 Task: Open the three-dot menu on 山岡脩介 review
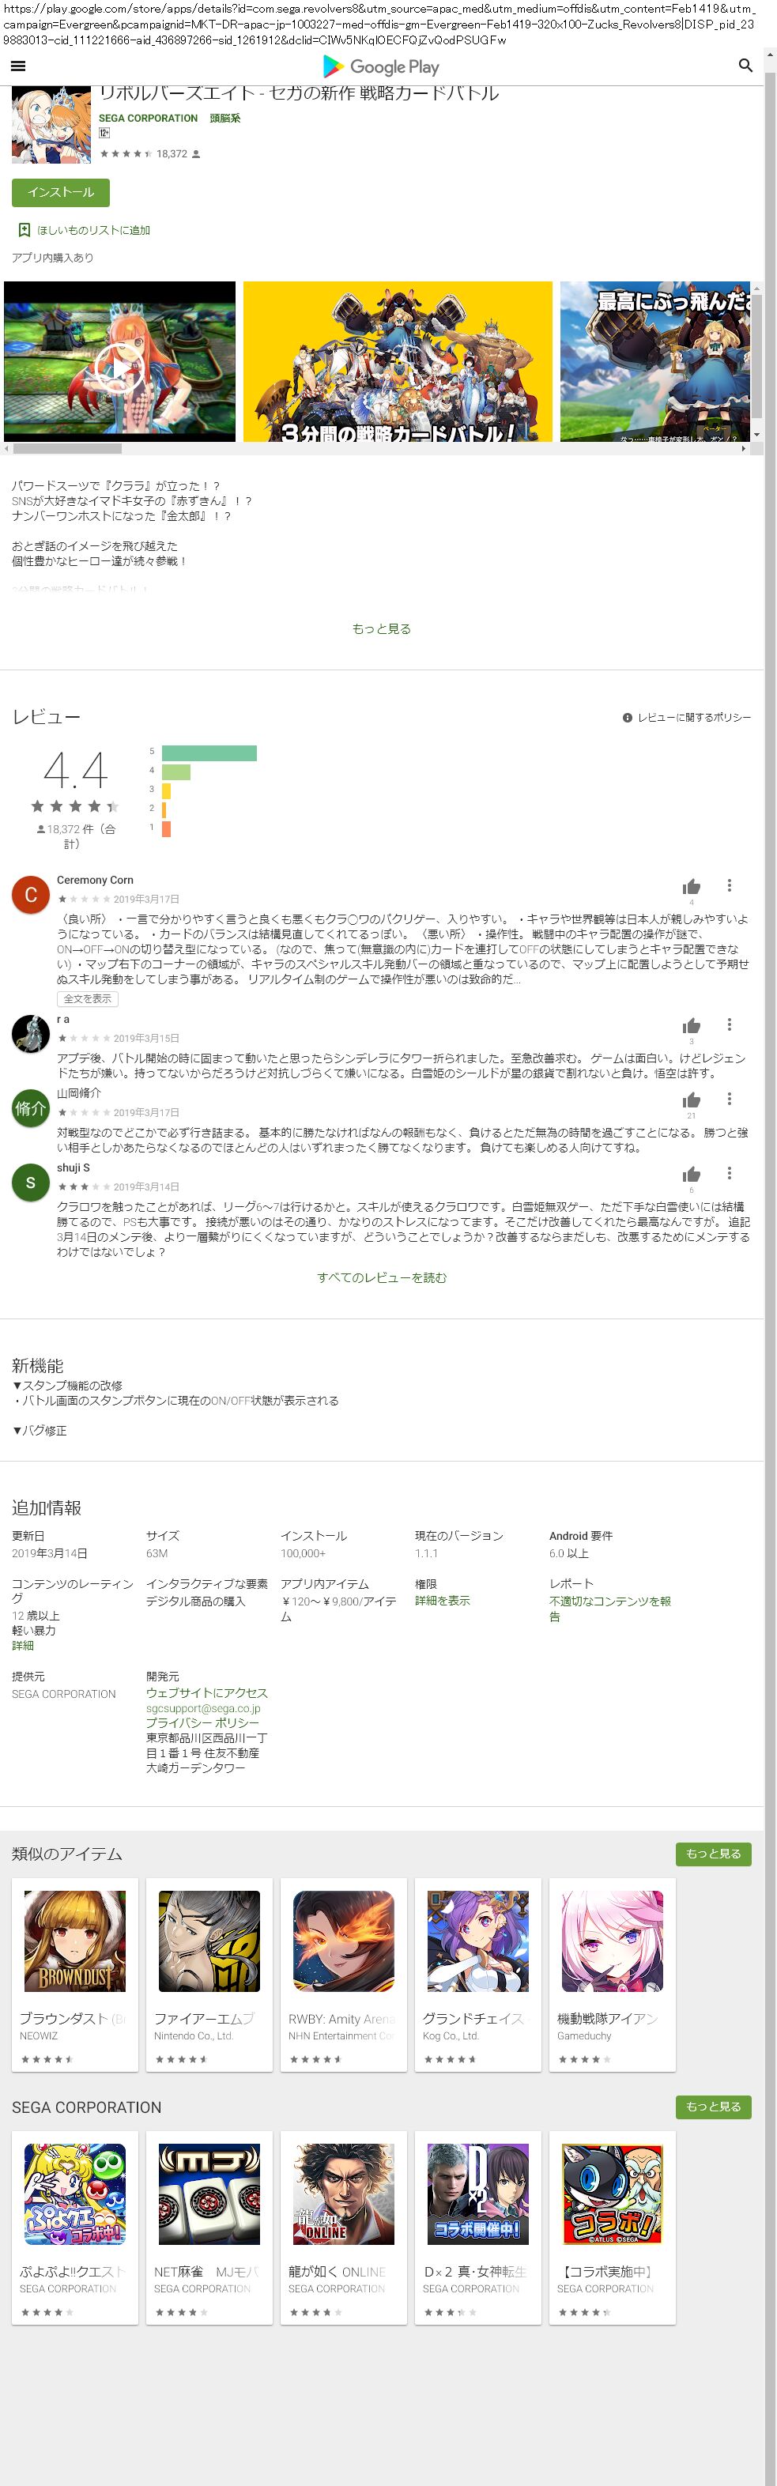click(729, 1098)
